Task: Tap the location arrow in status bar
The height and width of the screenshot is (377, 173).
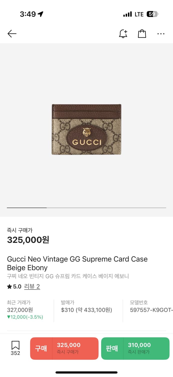Action: (40, 14)
